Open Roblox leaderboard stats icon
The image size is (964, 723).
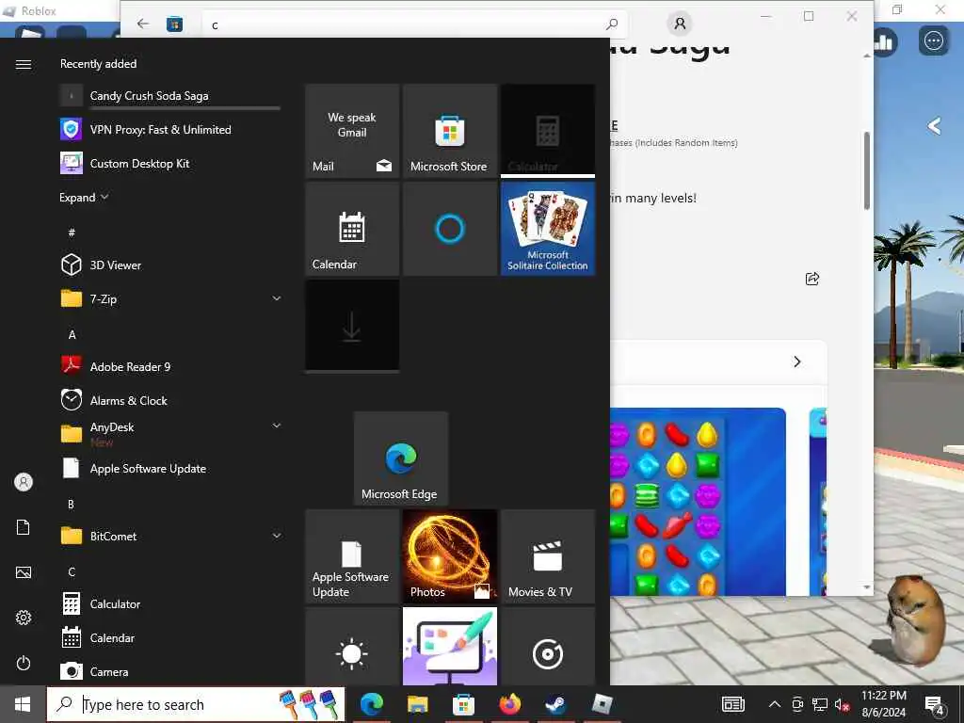[884, 41]
